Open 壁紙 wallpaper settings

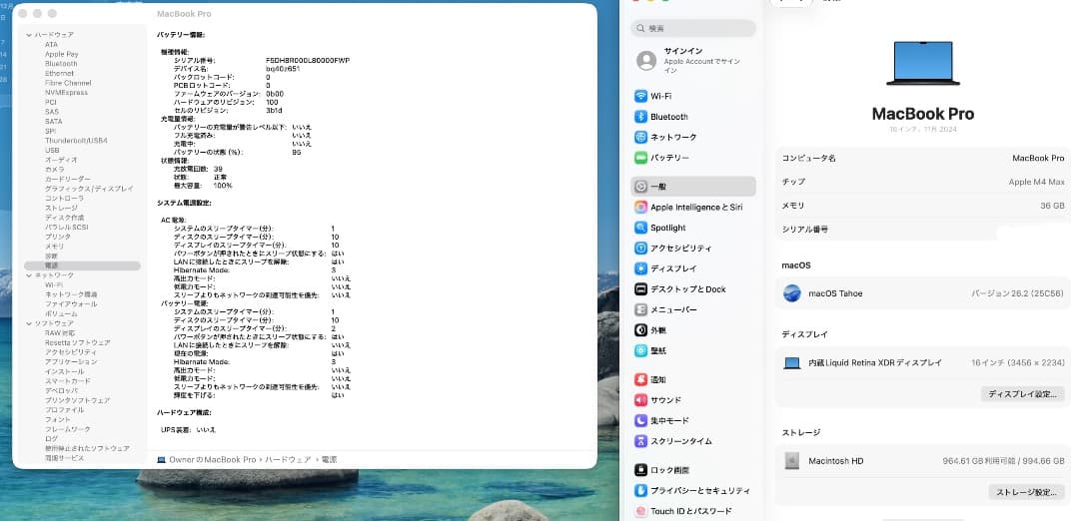pos(693,350)
